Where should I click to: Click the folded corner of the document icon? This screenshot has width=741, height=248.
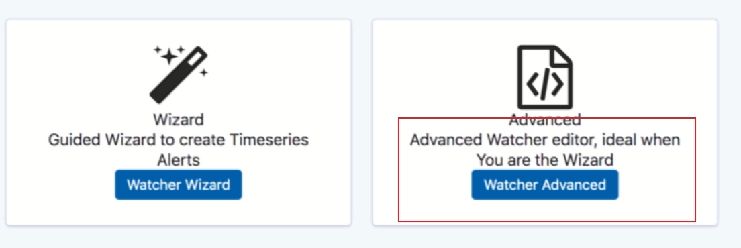click(563, 56)
